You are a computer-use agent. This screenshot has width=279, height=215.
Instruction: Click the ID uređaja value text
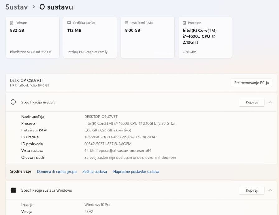[121, 137]
